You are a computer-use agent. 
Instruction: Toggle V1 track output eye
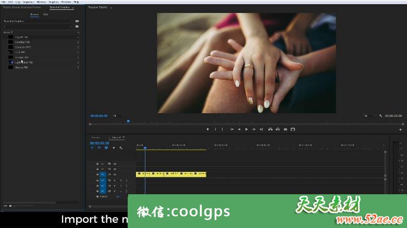pos(115,175)
